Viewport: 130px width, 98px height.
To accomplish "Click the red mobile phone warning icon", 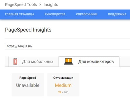I will tap(15, 62).
